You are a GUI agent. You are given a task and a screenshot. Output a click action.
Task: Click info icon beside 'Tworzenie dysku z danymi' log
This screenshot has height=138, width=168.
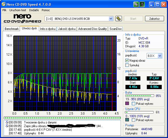7,122
